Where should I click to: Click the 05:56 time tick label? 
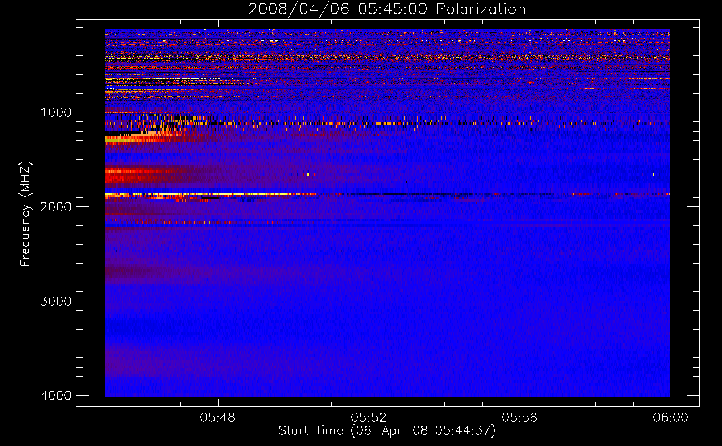[x=520, y=418]
